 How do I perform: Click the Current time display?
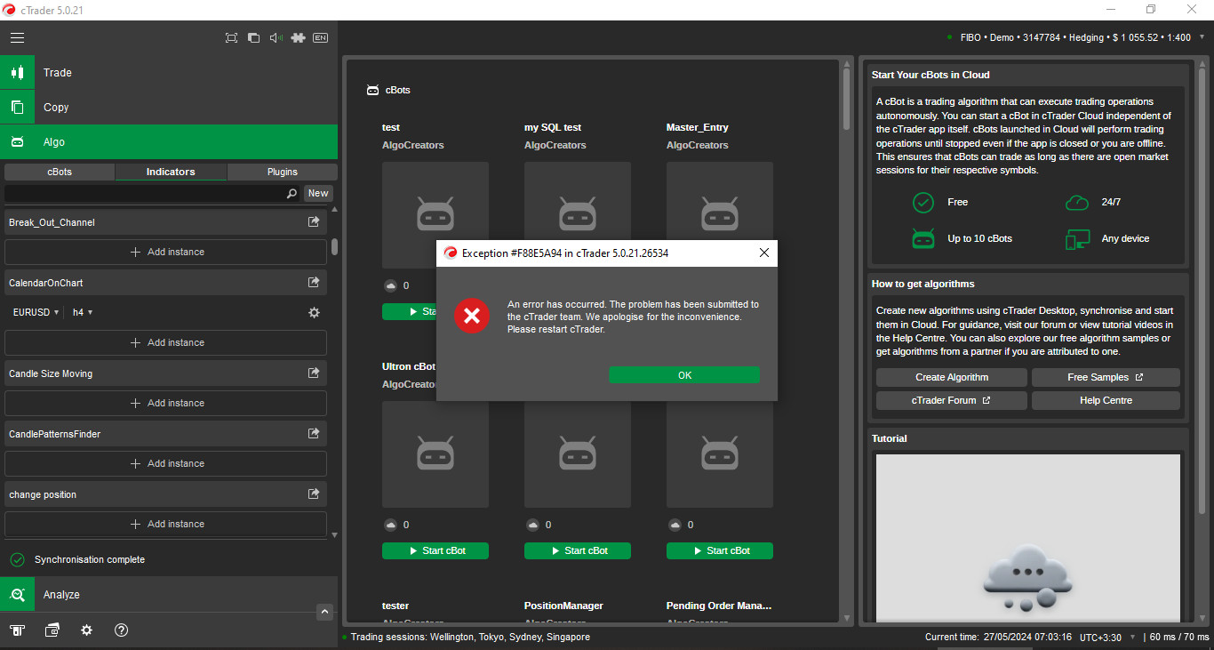point(998,637)
